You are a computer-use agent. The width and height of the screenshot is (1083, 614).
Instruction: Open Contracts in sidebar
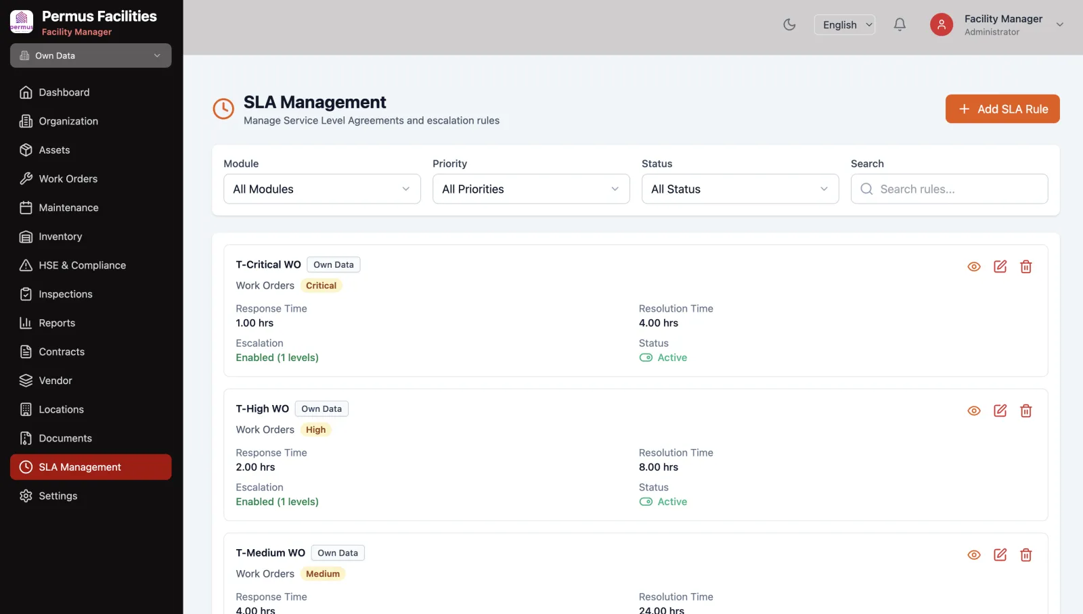pyautogui.click(x=91, y=352)
